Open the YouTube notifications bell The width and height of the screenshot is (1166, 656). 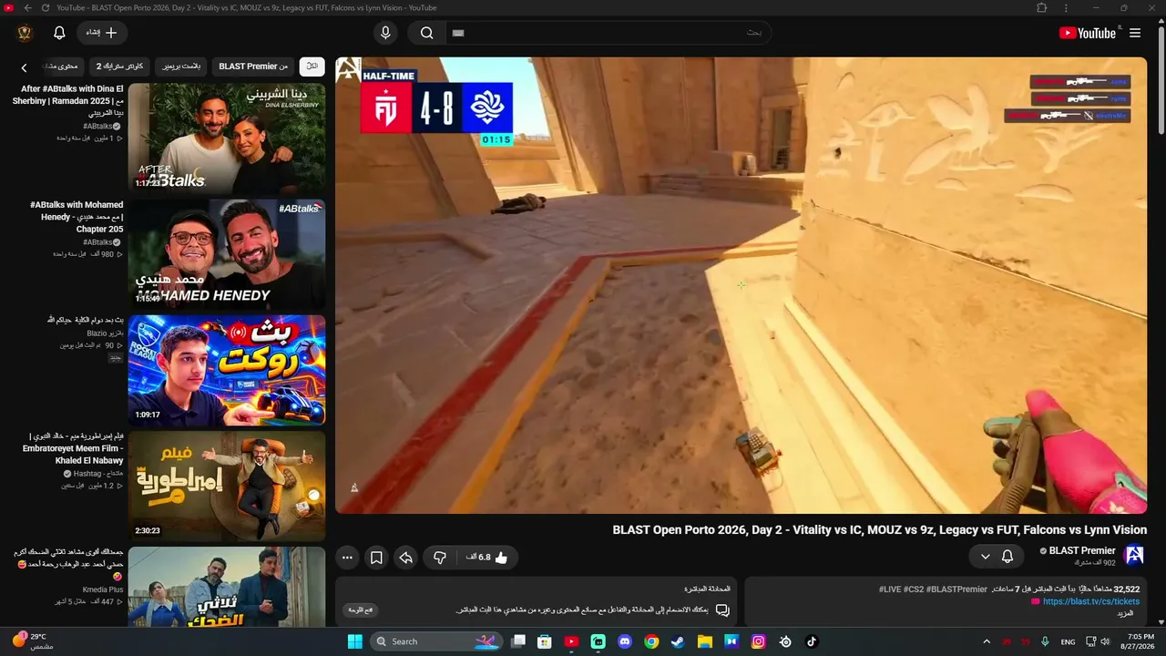pos(59,33)
